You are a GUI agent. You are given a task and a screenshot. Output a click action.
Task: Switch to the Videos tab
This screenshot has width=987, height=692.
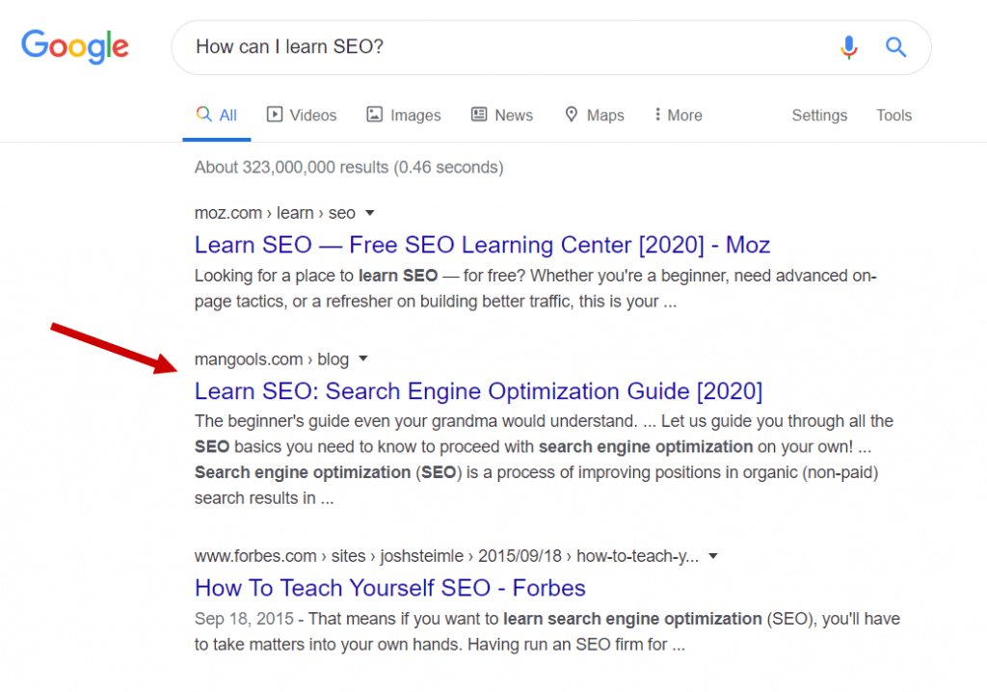point(310,114)
